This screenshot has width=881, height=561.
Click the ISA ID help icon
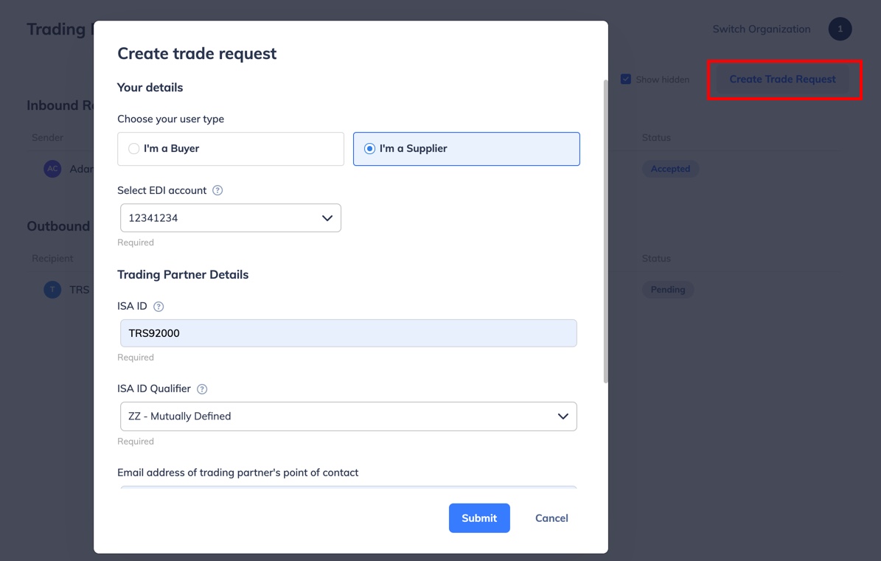[159, 306]
